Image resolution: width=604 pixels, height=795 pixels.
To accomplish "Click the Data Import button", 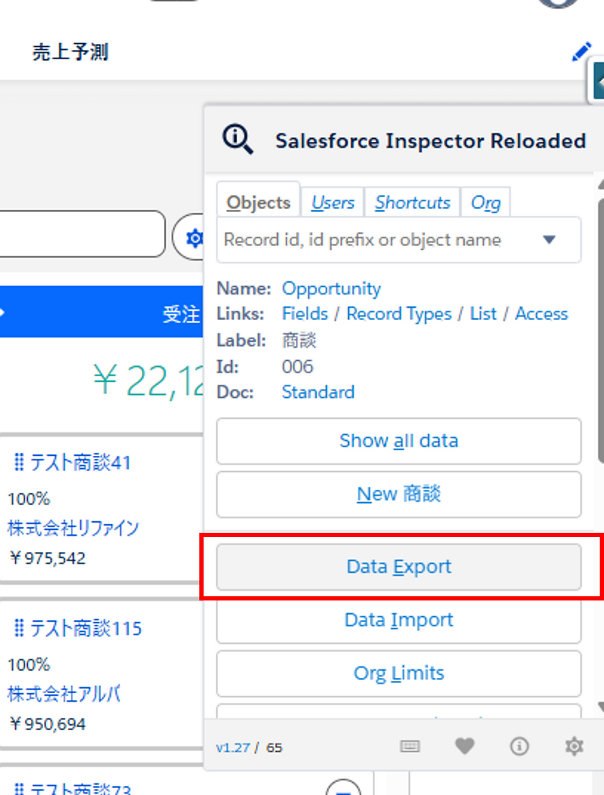I will click(x=399, y=620).
